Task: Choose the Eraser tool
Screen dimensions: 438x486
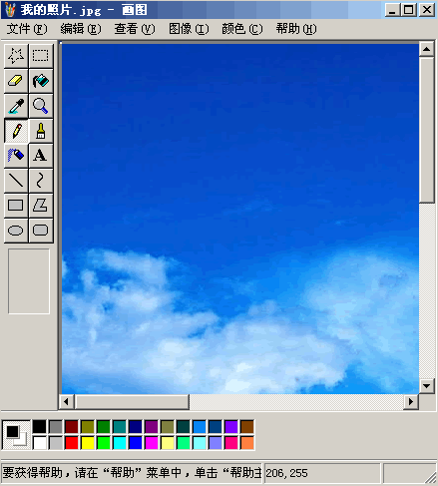Action: pyautogui.click(x=16, y=81)
